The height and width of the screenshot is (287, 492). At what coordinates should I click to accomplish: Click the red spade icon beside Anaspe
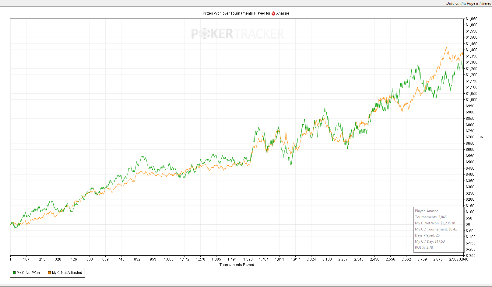point(273,13)
